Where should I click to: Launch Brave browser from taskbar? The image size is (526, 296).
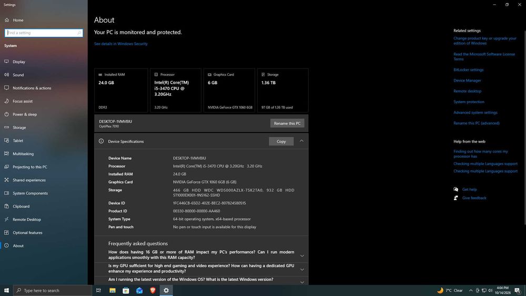153,290
